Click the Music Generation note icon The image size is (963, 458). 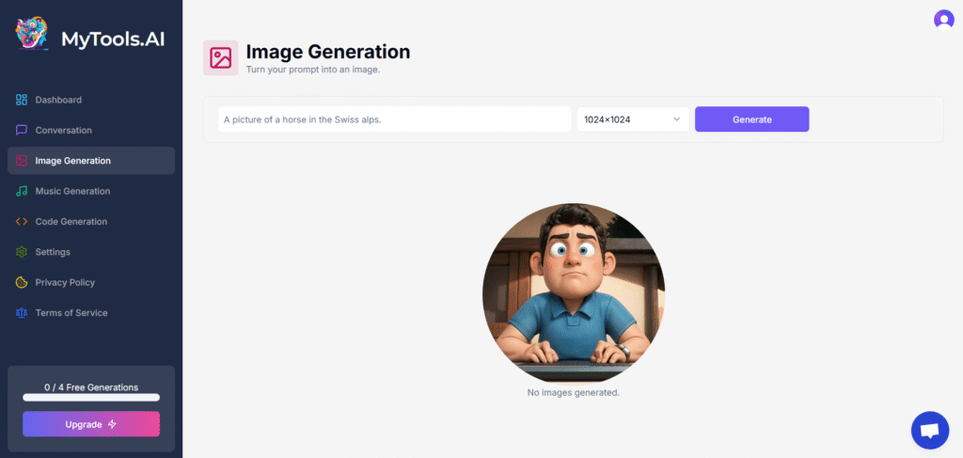click(x=22, y=191)
